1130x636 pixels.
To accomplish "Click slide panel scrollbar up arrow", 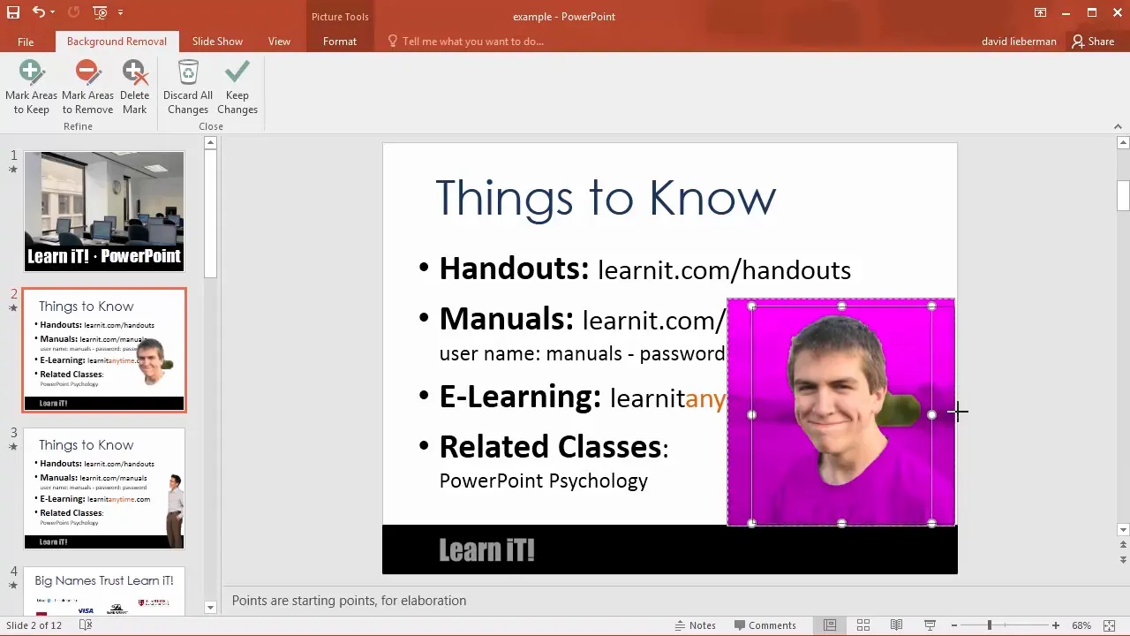I will (210, 142).
